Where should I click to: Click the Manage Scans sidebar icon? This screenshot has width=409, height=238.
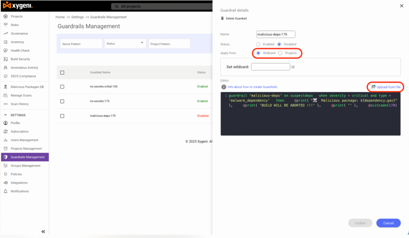pyautogui.click(x=6, y=95)
